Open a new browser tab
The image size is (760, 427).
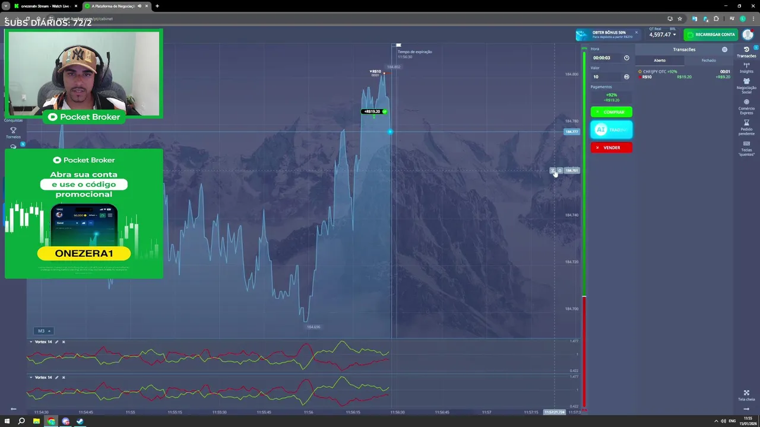click(x=157, y=6)
